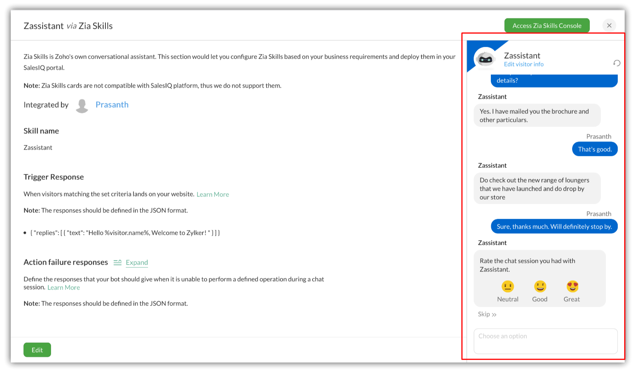
Task: Click the Prasanth user avatar icon
Action: point(82,105)
